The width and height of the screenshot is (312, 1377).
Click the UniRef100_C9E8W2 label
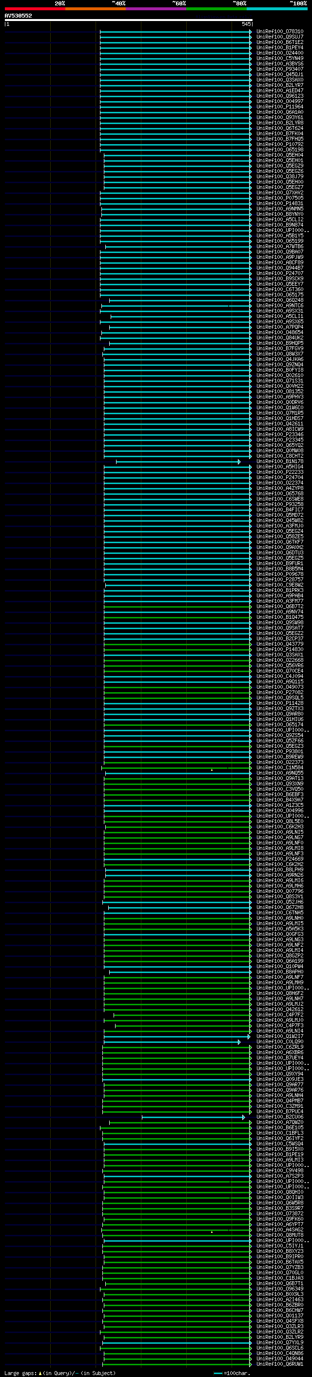[x=280, y=585]
